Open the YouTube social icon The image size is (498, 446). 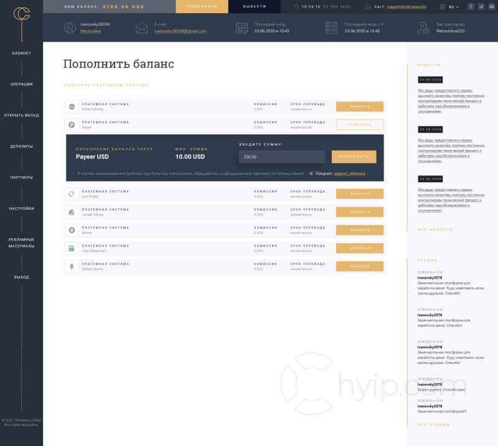[492, 7]
